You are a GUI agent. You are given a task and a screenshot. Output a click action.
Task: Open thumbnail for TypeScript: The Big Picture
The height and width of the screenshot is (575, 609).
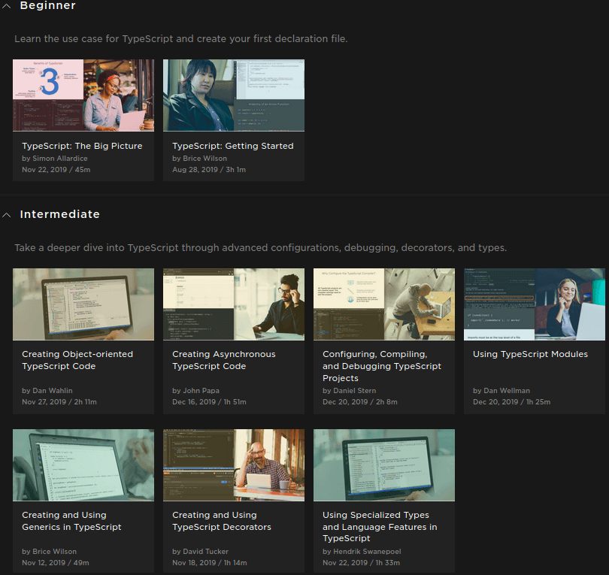pyautogui.click(x=83, y=95)
